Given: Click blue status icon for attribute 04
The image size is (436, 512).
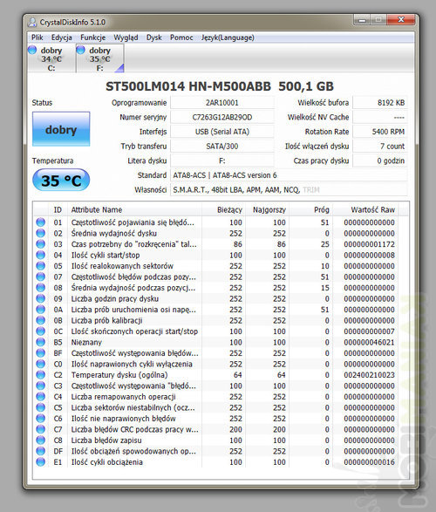Looking at the screenshot, I should (x=41, y=255).
